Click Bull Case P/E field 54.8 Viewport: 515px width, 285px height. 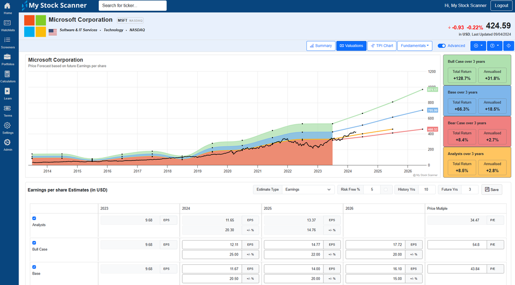[457, 245]
